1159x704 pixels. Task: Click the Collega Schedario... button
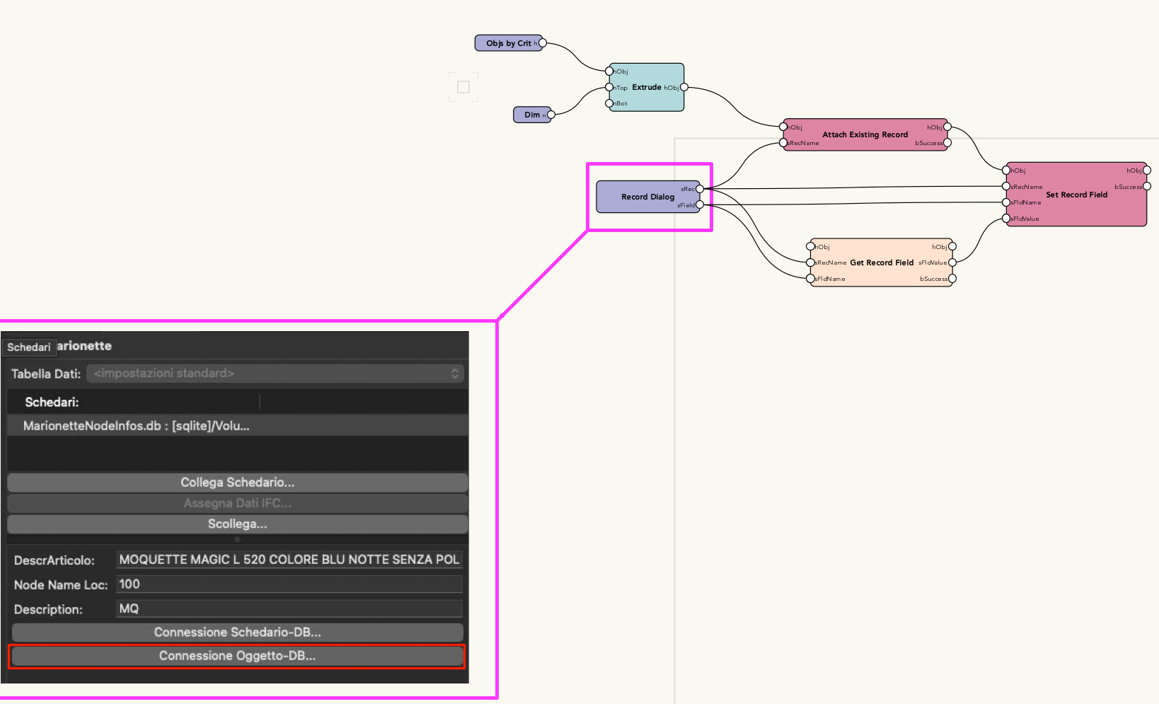pos(237,483)
